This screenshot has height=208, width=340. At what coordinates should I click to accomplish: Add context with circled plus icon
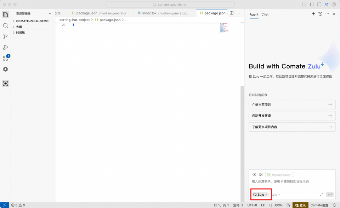(254, 174)
